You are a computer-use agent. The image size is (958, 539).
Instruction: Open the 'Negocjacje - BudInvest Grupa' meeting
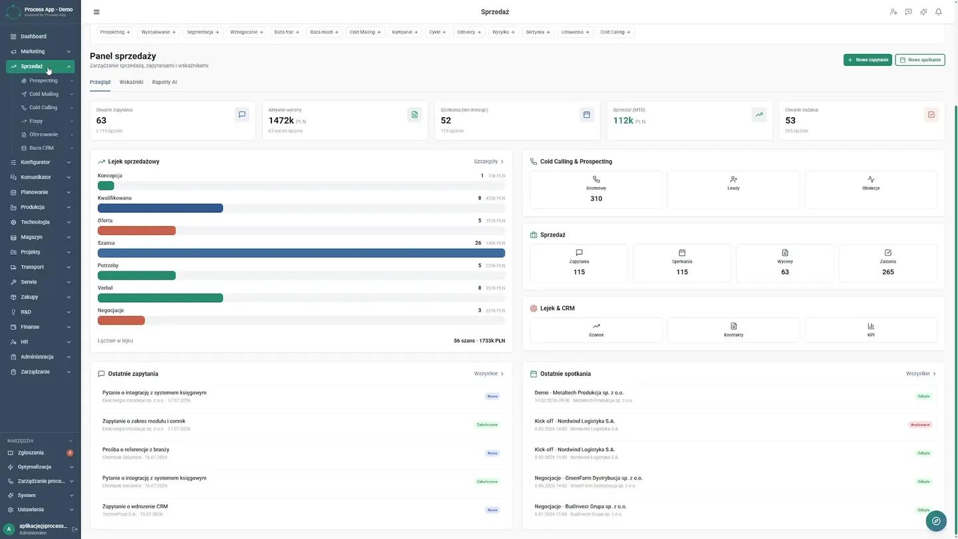[x=733, y=510]
